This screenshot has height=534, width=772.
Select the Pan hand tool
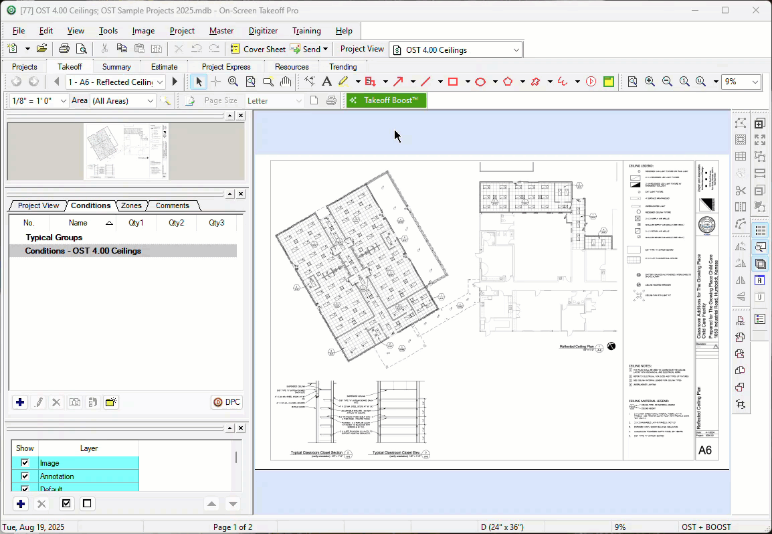point(286,82)
